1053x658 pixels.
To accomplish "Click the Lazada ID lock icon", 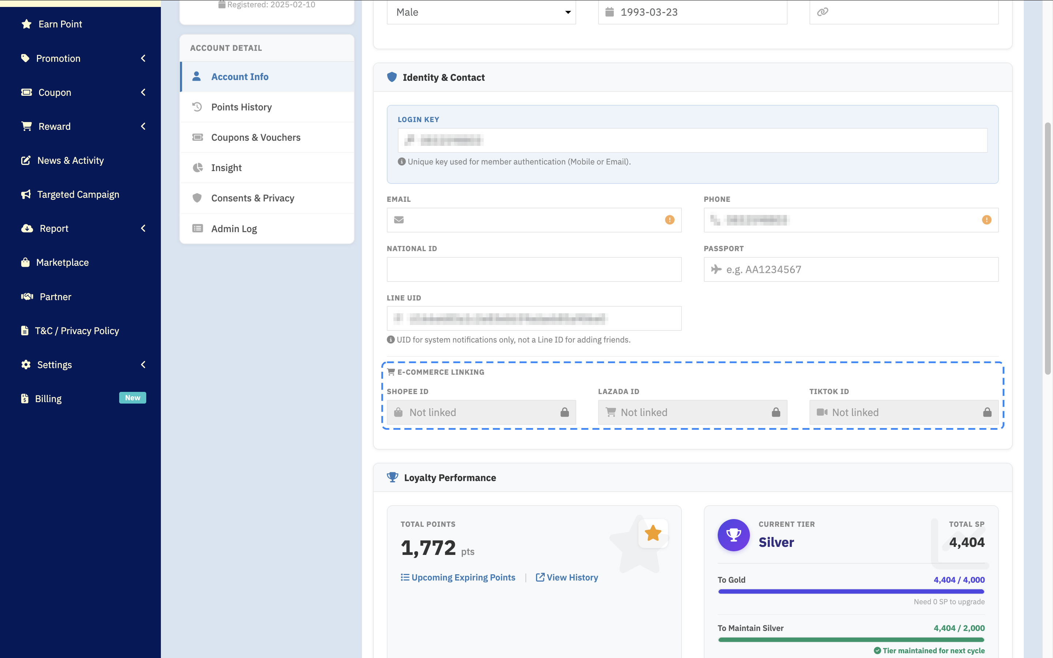I will [776, 412].
